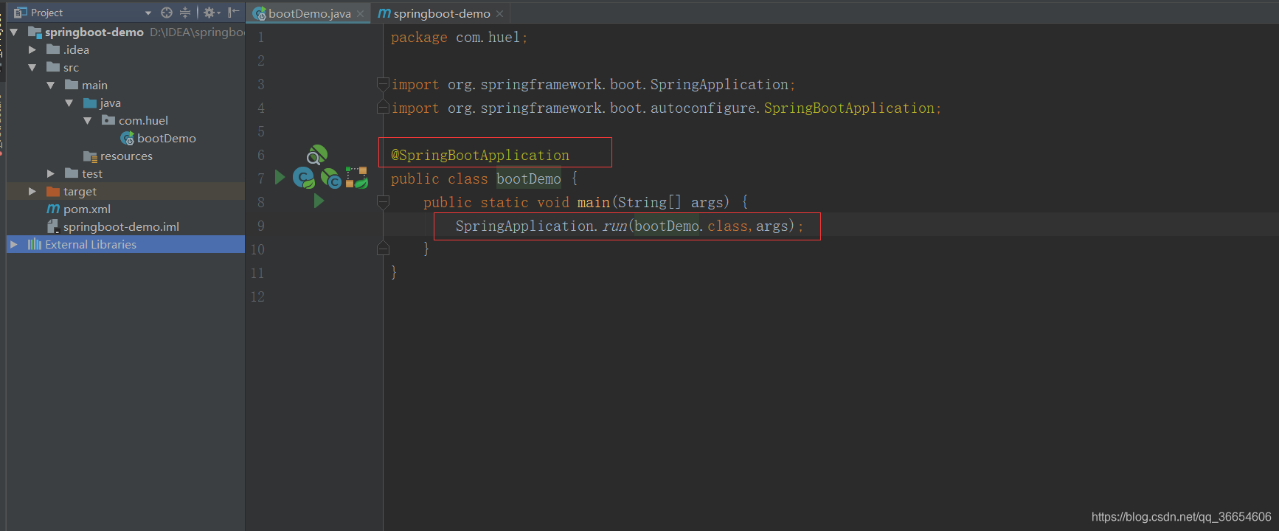Image resolution: width=1279 pixels, height=531 pixels.
Task: Click the run main method gutter arrow on line 8
Action: (x=319, y=201)
